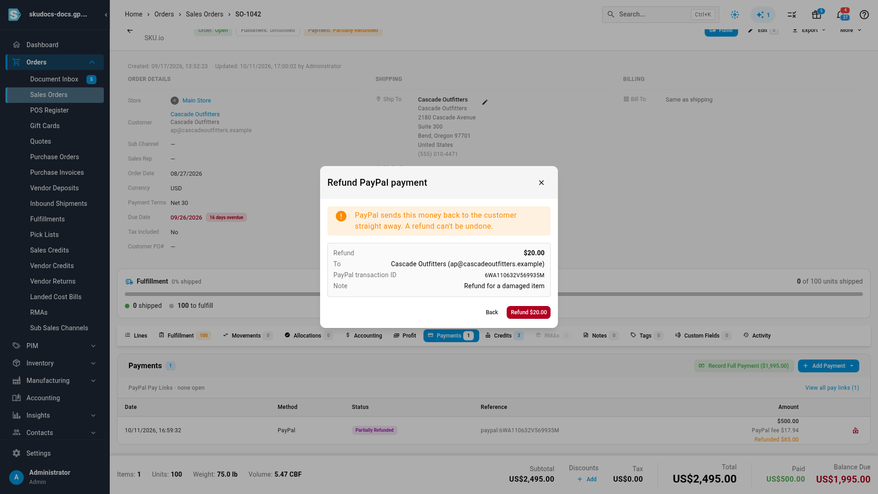The image size is (878, 494).
Task: Switch to the Fulfillment tab
Action: [x=184, y=336]
